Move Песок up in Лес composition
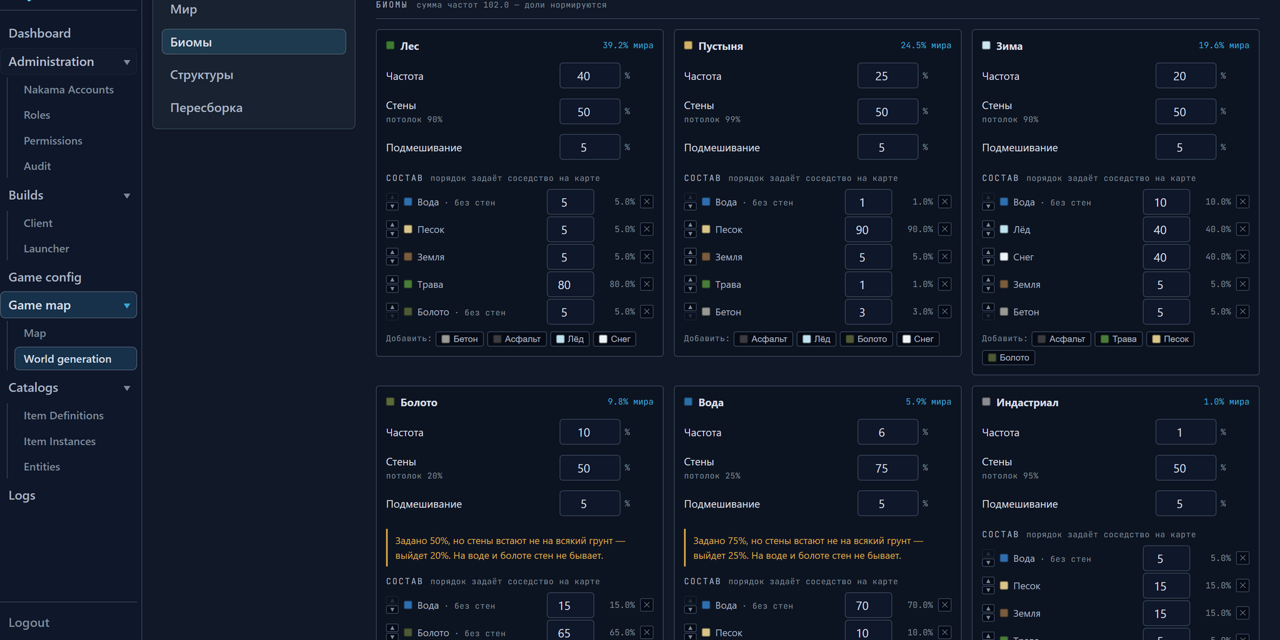The width and height of the screenshot is (1280, 640). (x=392, y=225)
